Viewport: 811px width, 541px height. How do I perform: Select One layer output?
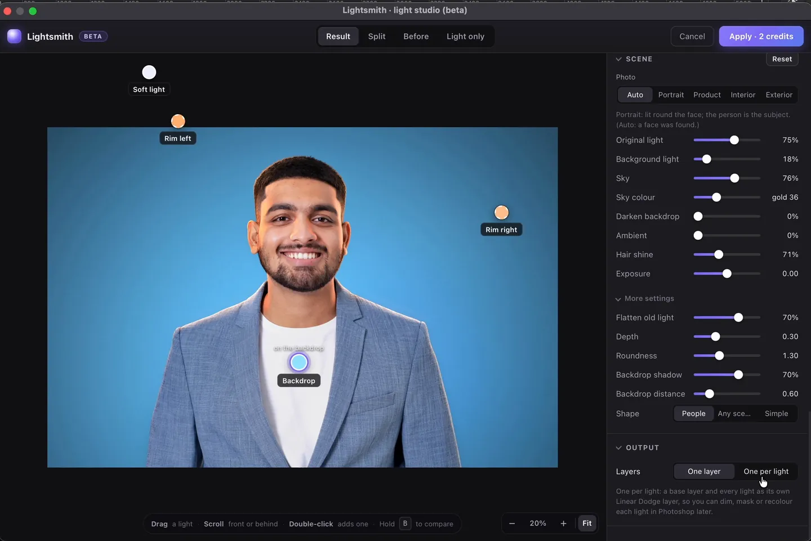704,472
